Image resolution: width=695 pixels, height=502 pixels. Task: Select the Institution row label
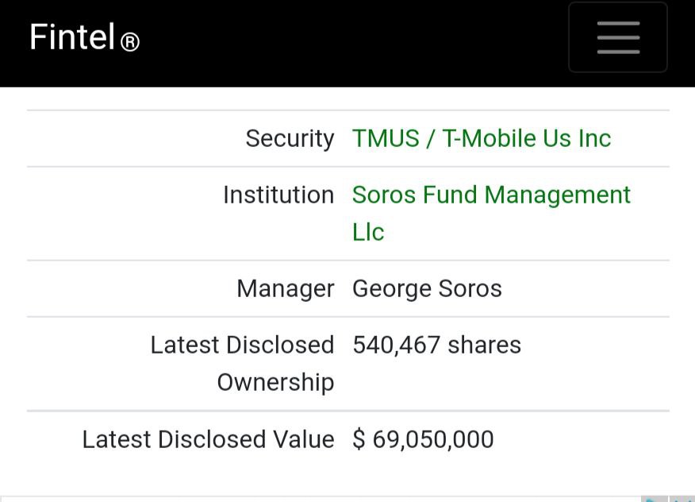coord(278,195)
